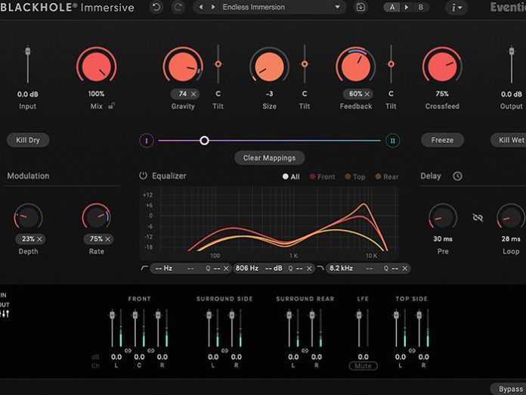
Task: Toggle the Bypass button
Action: pyautogui.click(x=509, y=389)
